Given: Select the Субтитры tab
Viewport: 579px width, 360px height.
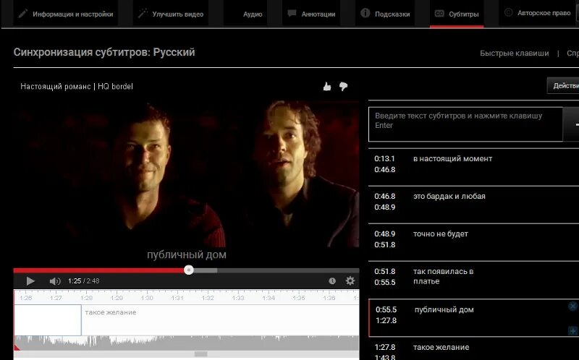Looking at the screenshot, I should pos(457,14).
